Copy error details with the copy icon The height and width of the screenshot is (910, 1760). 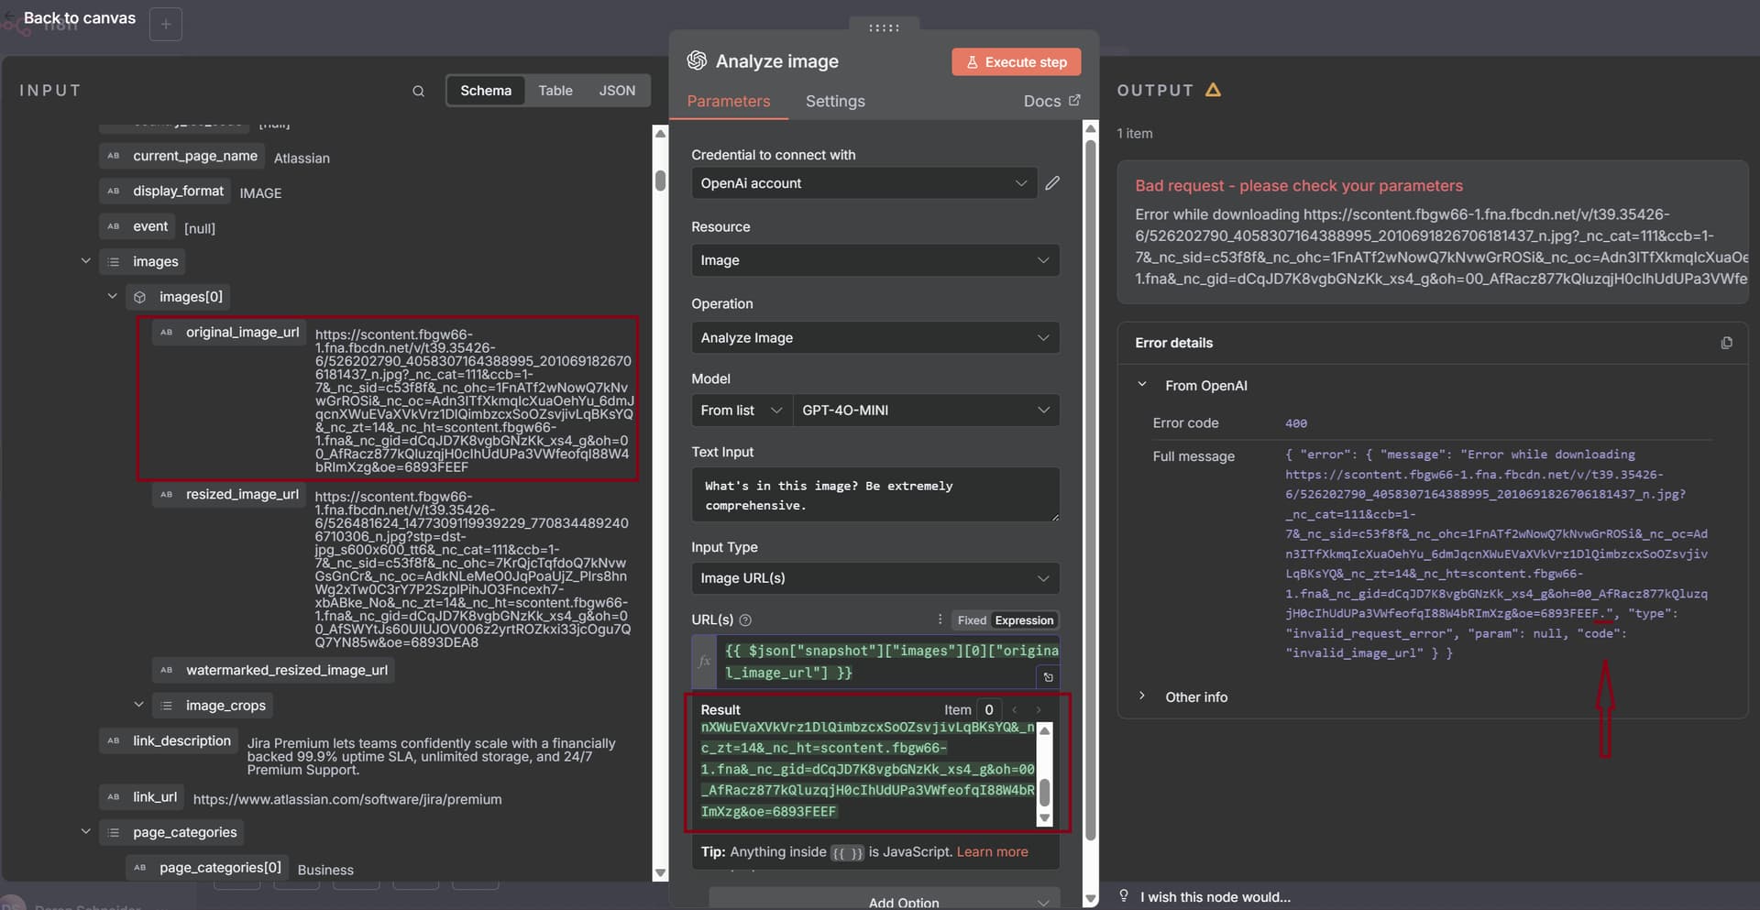pyautogui.click(x=1726, y=343)
